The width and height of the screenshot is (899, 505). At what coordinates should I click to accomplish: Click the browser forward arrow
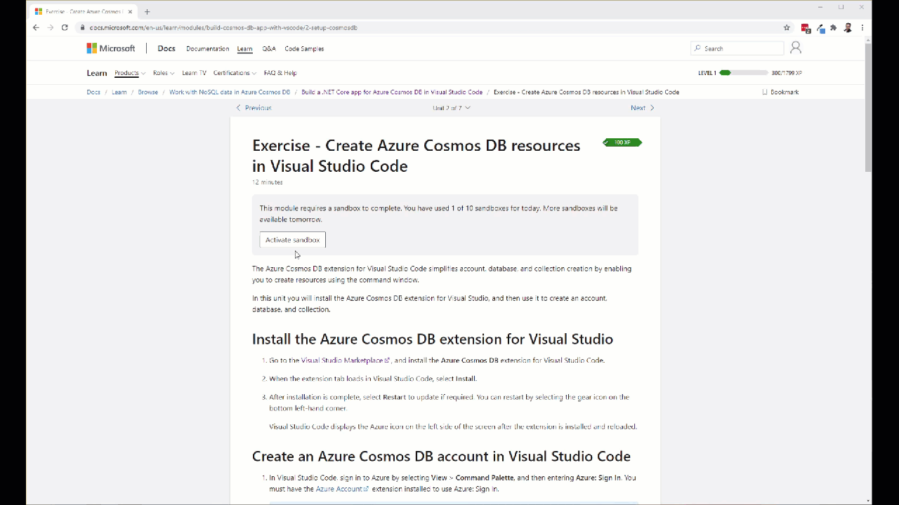[x=51, y=27]
